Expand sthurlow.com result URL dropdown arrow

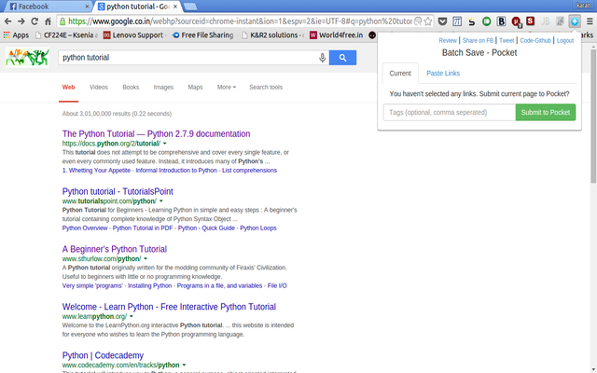pyautogui.click(x=146, y=259)
